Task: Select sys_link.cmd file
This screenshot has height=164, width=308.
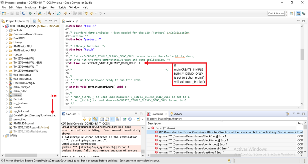Action: [21, 111]
